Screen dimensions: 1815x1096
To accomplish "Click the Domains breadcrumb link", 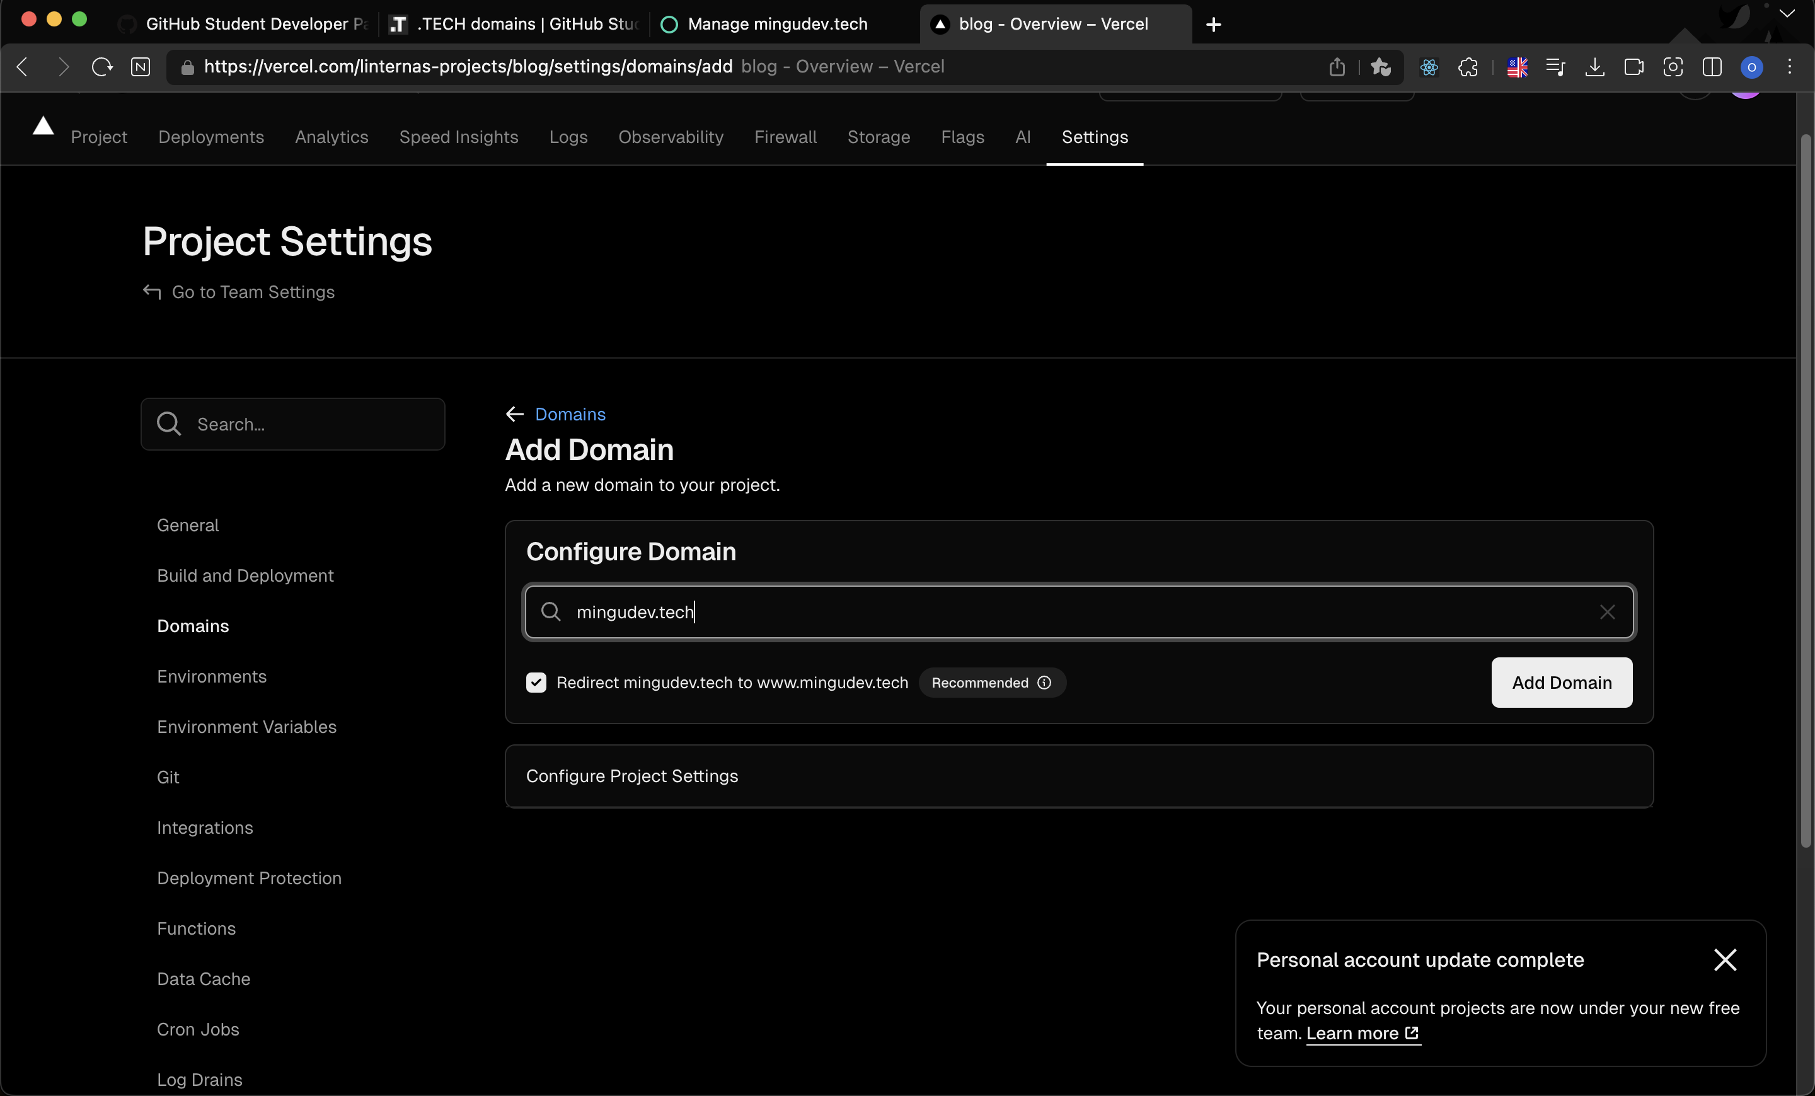I will [x=570, y=415].
